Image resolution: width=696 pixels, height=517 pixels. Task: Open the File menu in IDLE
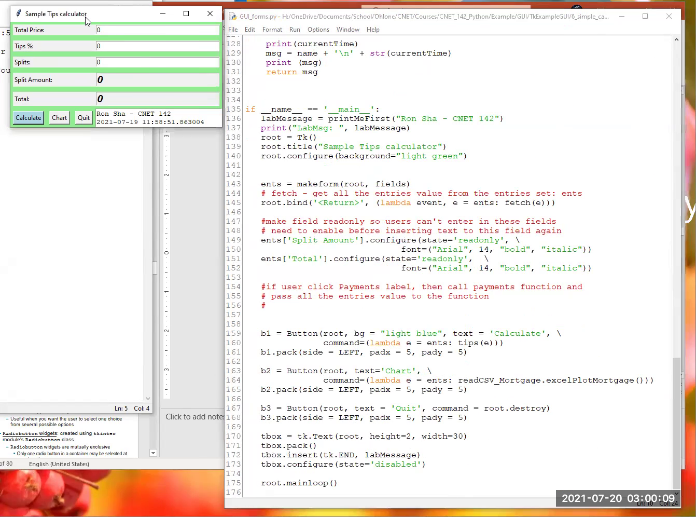[x=232, y=30]
